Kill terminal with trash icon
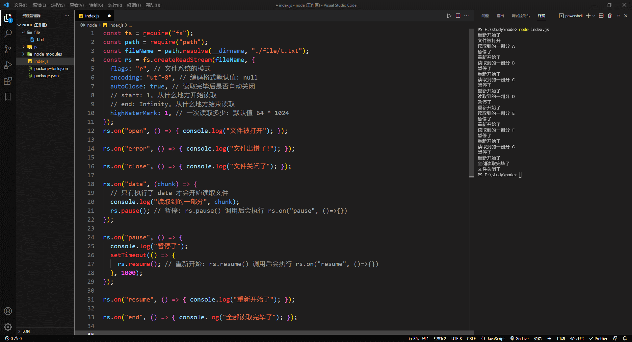Viewport: 632px width, 342px height. click(610, 16)
